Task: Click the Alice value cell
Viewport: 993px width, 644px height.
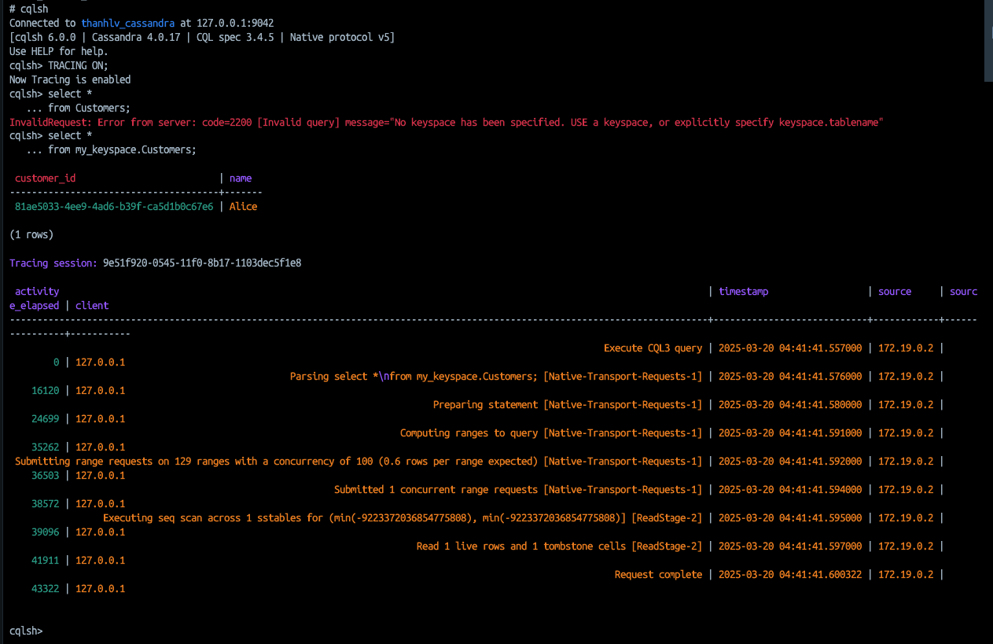Action: (x=244, y=208)
